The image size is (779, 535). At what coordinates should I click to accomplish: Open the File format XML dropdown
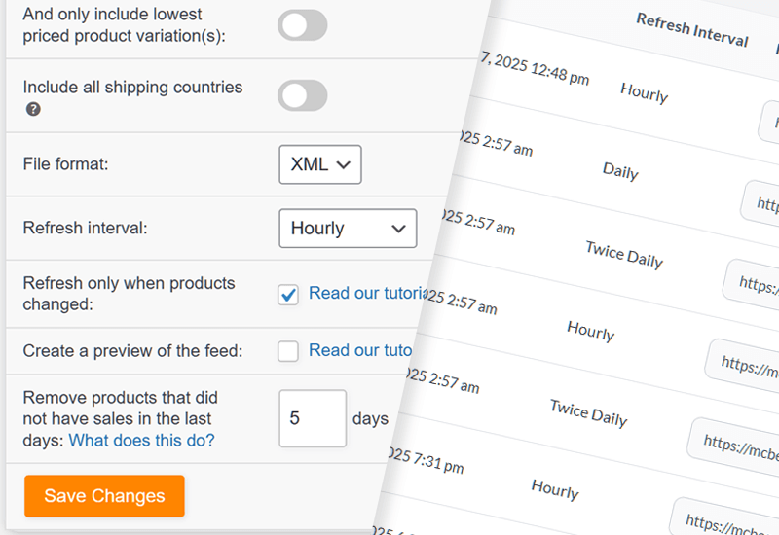[x=319, y=164]
